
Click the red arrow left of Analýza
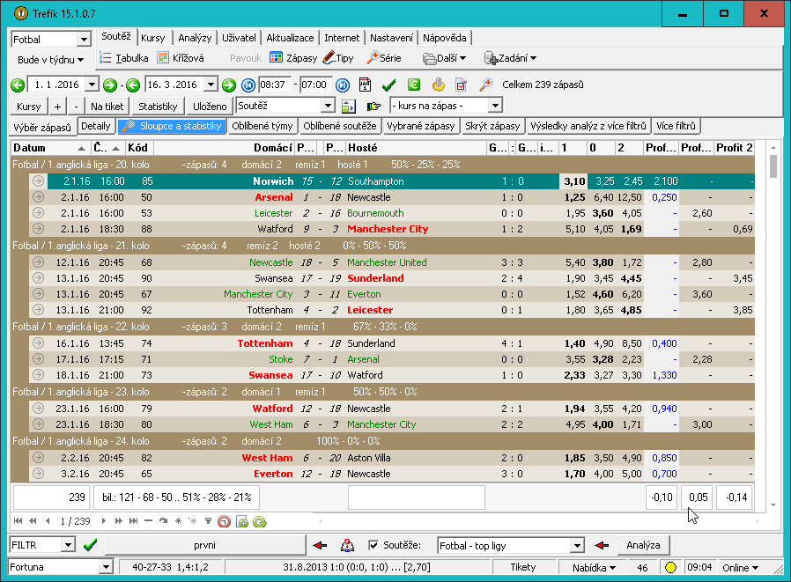point(602,545)
